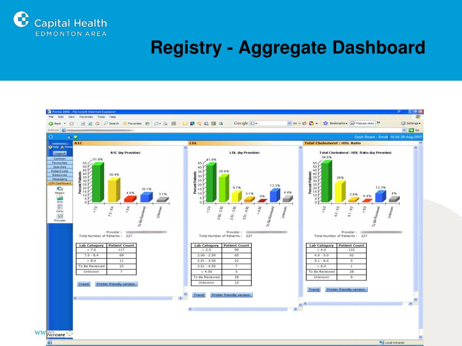Open Mail icon dropdown arrow
This screenshot has height=346, width=462.
[x=160, y=123]
